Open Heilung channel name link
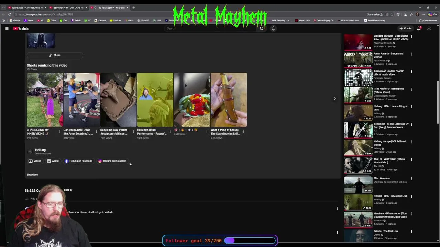This screenshot has height=247, width=440. (40, 150)
